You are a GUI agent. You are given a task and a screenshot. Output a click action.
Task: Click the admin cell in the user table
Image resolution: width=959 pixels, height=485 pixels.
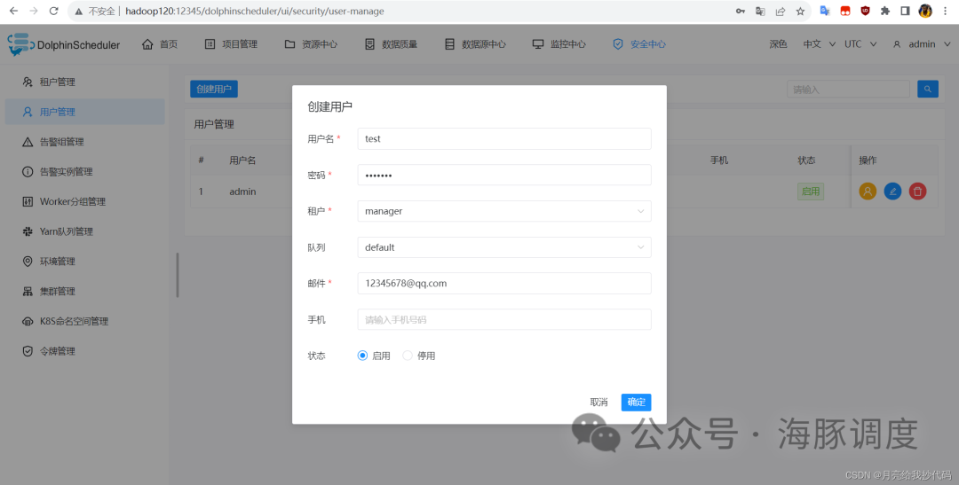242,192
